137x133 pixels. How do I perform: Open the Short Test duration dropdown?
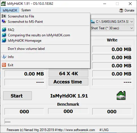coord(112,28)
